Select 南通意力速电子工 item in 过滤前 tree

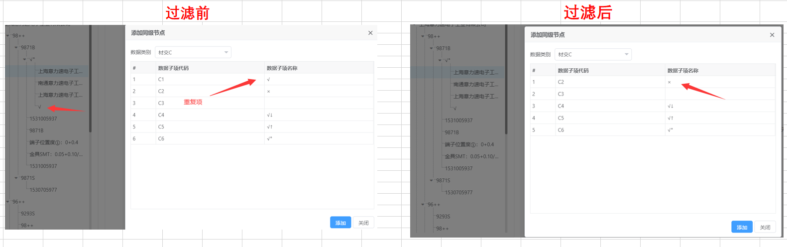pos(60,83)
